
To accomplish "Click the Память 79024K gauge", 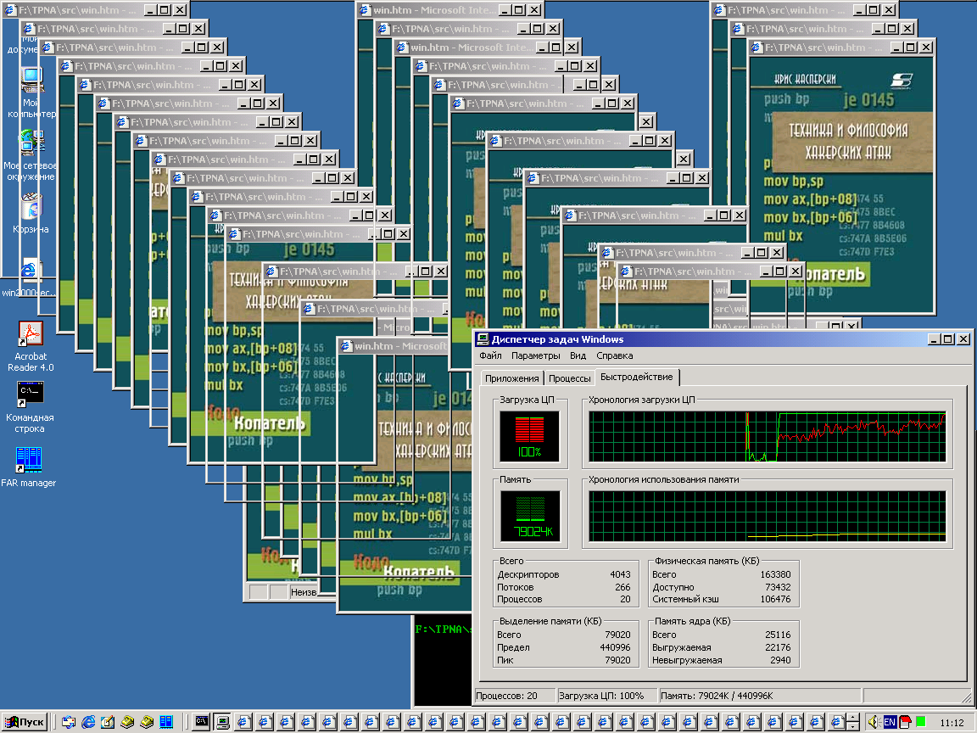I will (x=529, y=516).
